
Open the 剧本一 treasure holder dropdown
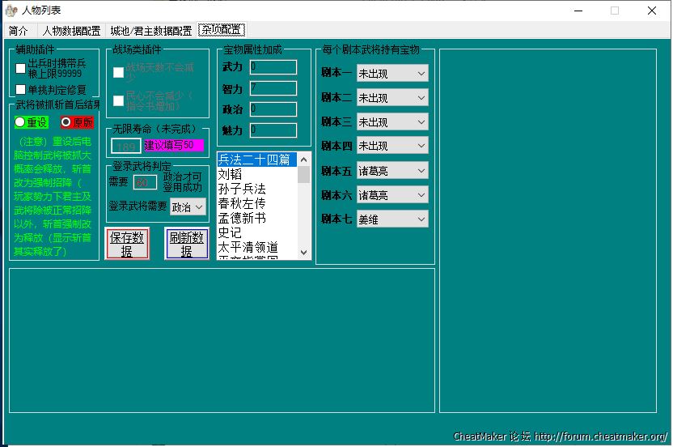[392, 74]
